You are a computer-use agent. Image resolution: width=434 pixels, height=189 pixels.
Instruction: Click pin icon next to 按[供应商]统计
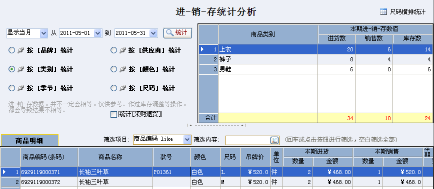[x=122, y=50]
